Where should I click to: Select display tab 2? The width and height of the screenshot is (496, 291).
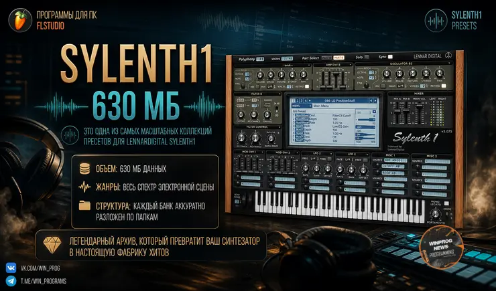(297, 100)
